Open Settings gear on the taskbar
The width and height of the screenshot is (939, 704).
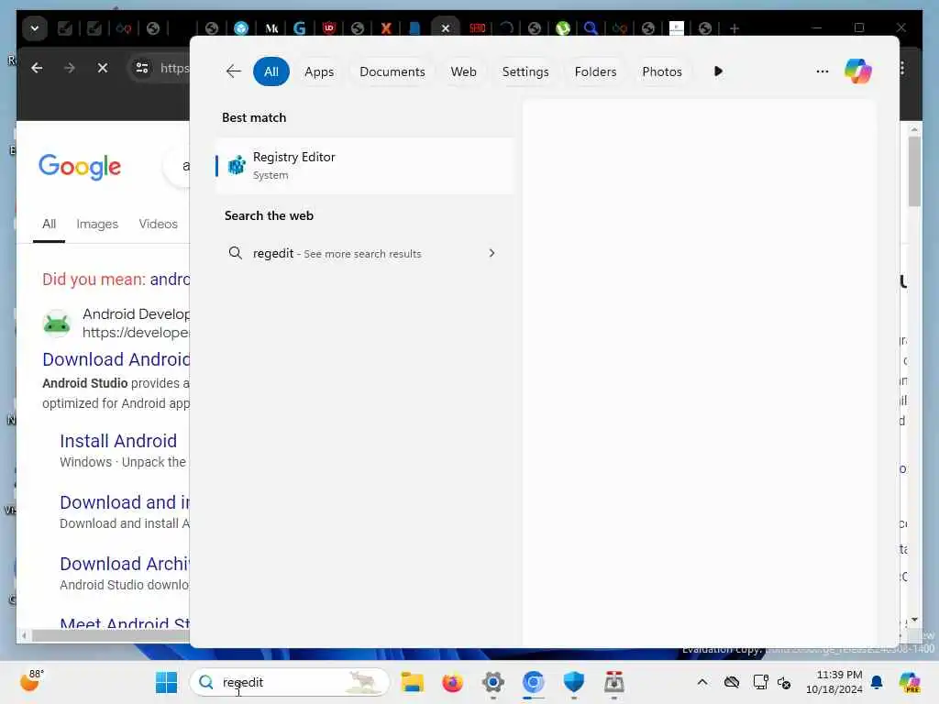point(492,682)
